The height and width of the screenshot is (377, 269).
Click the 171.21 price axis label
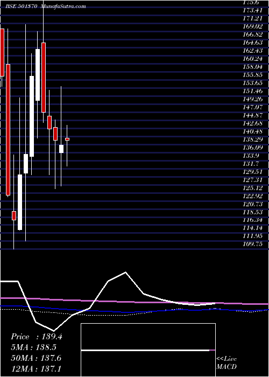(x=253, y=18)
